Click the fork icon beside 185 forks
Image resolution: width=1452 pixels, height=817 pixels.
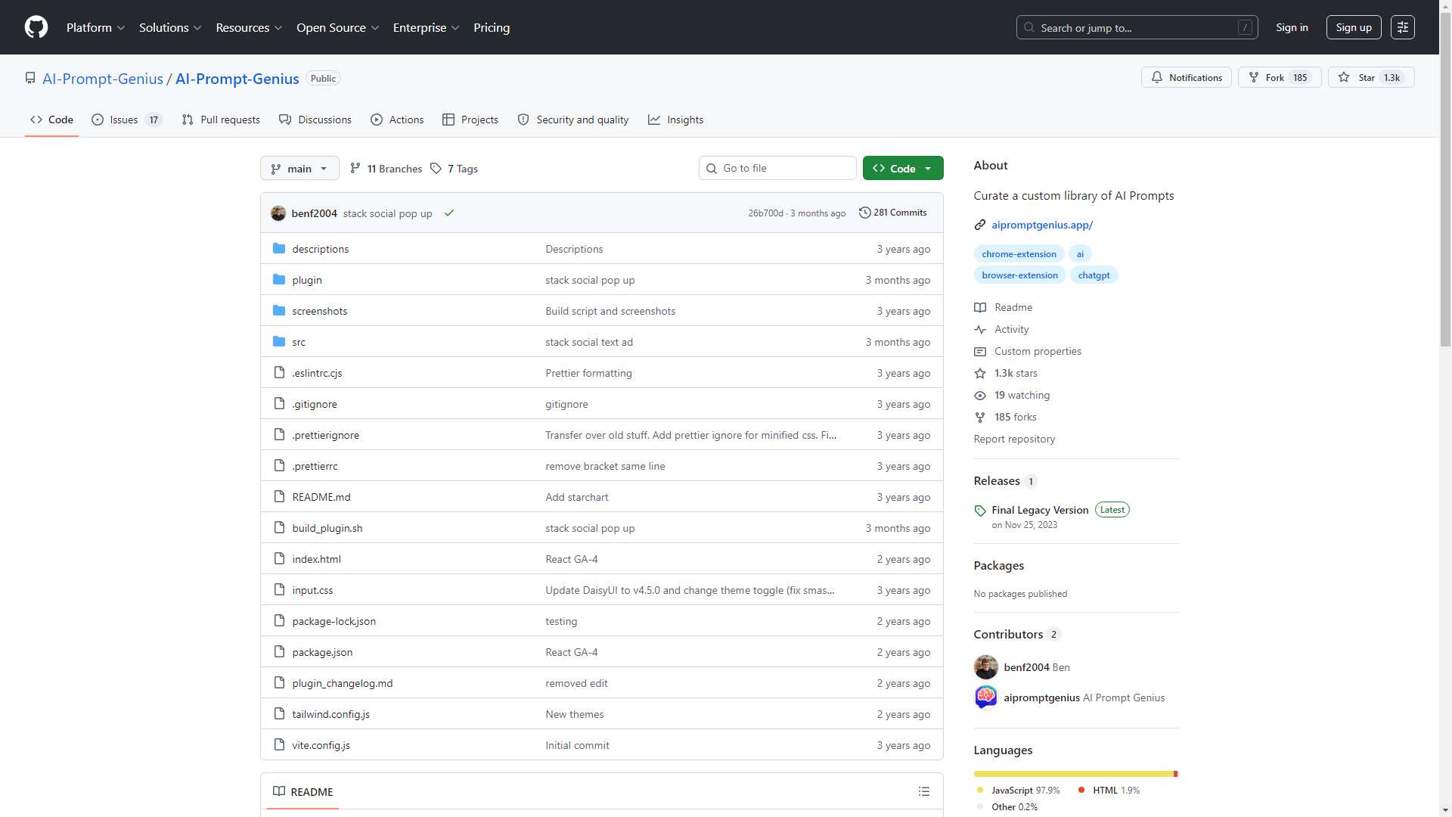point(980,417)
